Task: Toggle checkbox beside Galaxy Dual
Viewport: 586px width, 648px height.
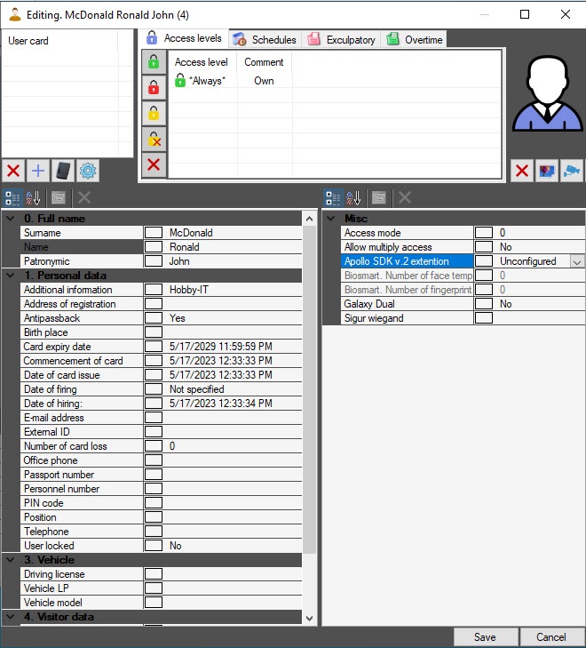Action: click(x=484, y=304)
